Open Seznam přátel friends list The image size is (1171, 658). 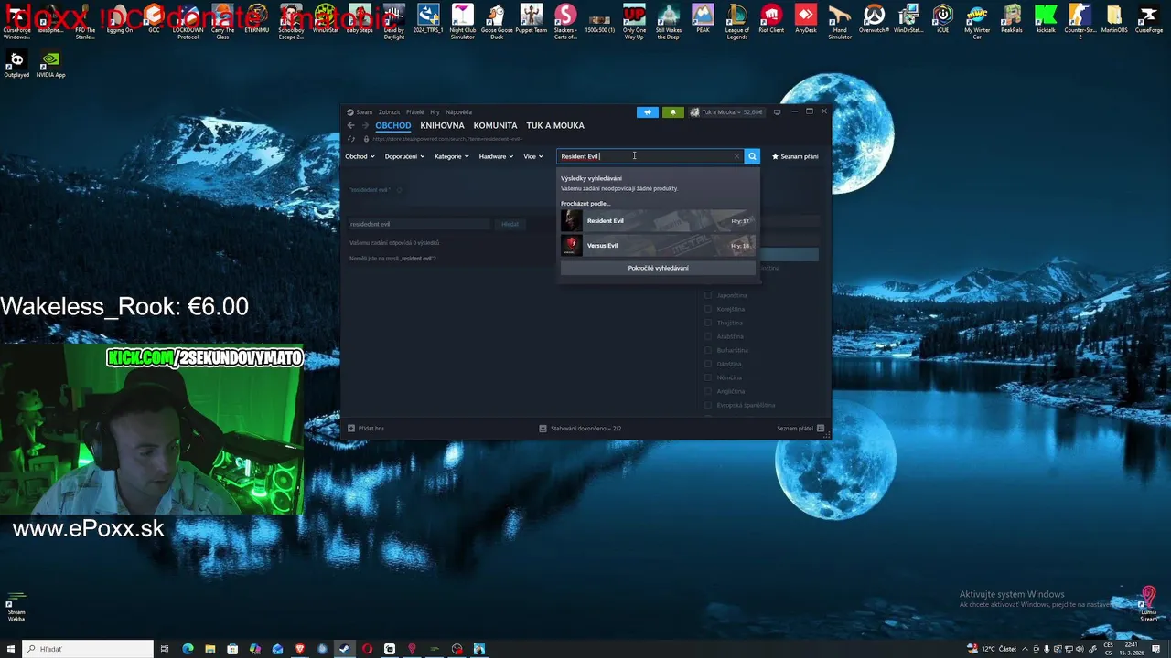pos(800,428)
